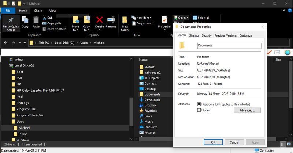Open the Previous Versions tab

click(x=225, y=35)
